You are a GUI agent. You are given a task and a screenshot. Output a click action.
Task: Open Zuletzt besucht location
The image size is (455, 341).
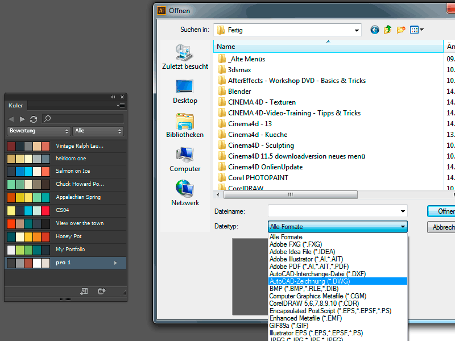tap(185, 57)
